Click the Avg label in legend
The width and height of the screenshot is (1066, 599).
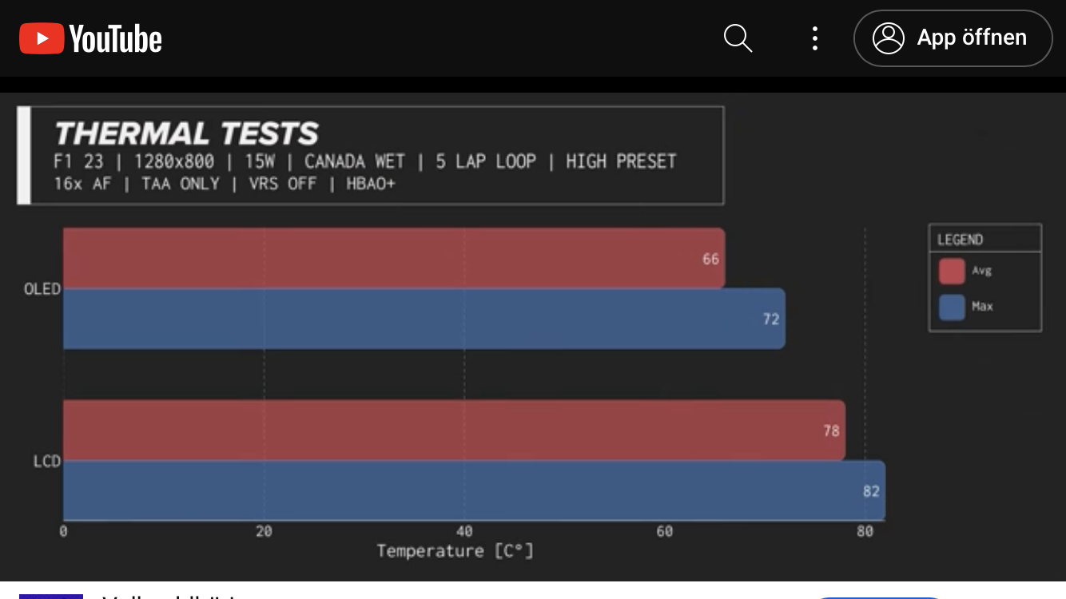coord(981,271)
